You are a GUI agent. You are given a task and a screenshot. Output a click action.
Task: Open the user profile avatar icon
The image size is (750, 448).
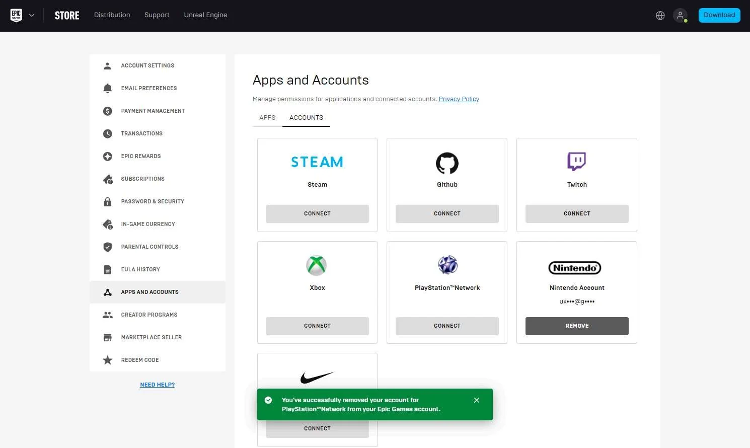680,16
